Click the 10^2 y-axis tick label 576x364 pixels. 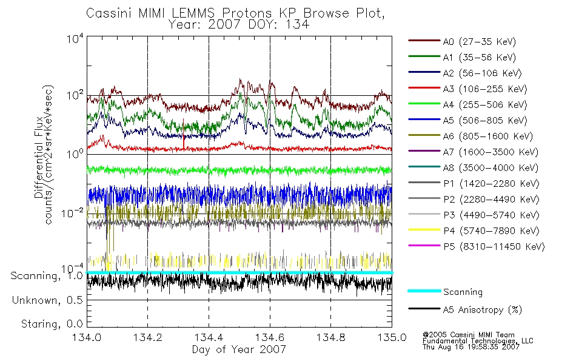[75, 96]
